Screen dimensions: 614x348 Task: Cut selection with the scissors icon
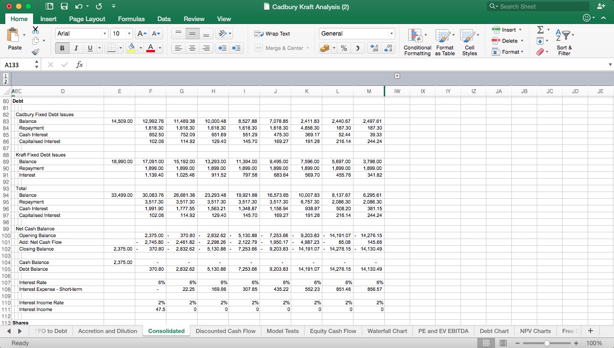pos(35,30)
